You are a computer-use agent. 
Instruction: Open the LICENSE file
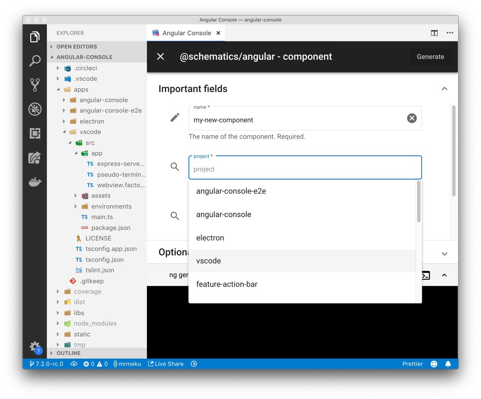tap(97, 238)
